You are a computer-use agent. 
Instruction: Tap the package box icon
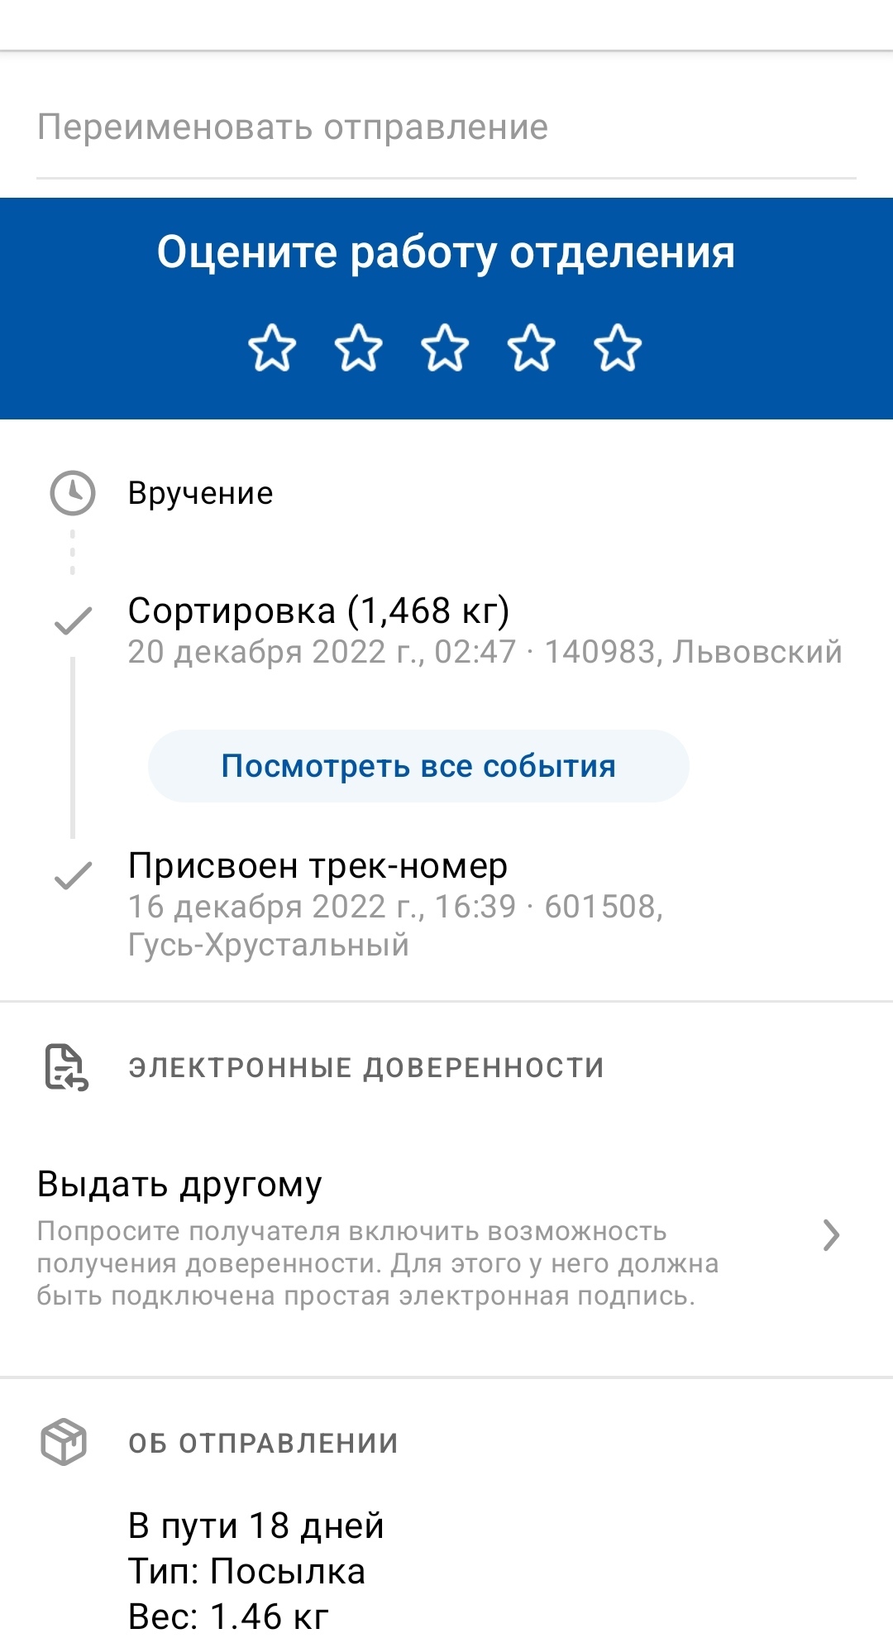coord(64,1443)
